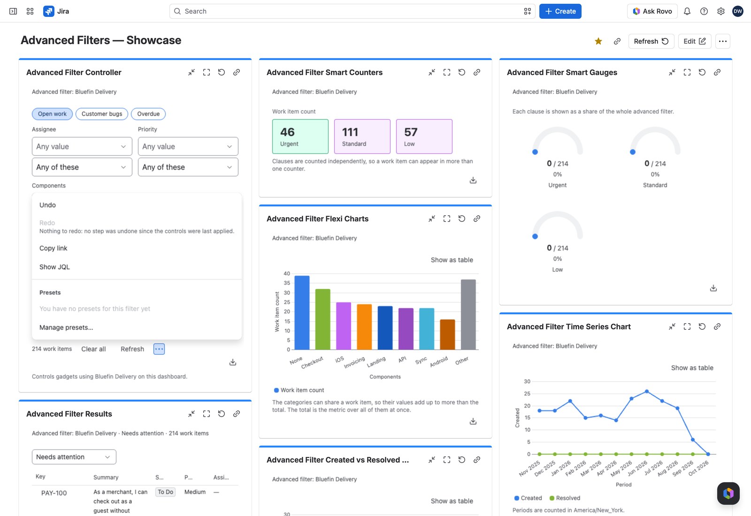This screenshot has width=751, height=516.
Task: Maximize the Time Series Chart gadget
Action: point(687,326)
